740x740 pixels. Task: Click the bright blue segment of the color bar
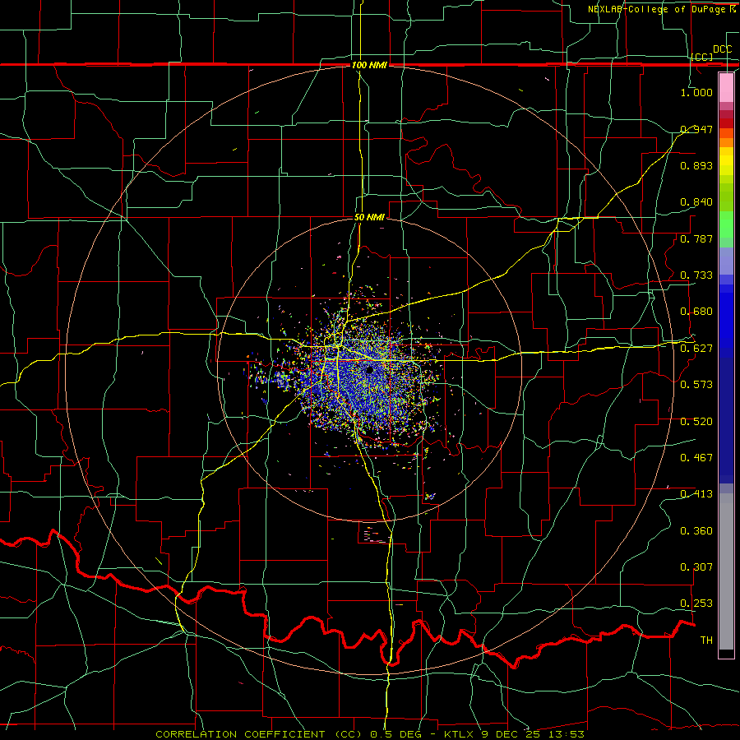[726, 320]
